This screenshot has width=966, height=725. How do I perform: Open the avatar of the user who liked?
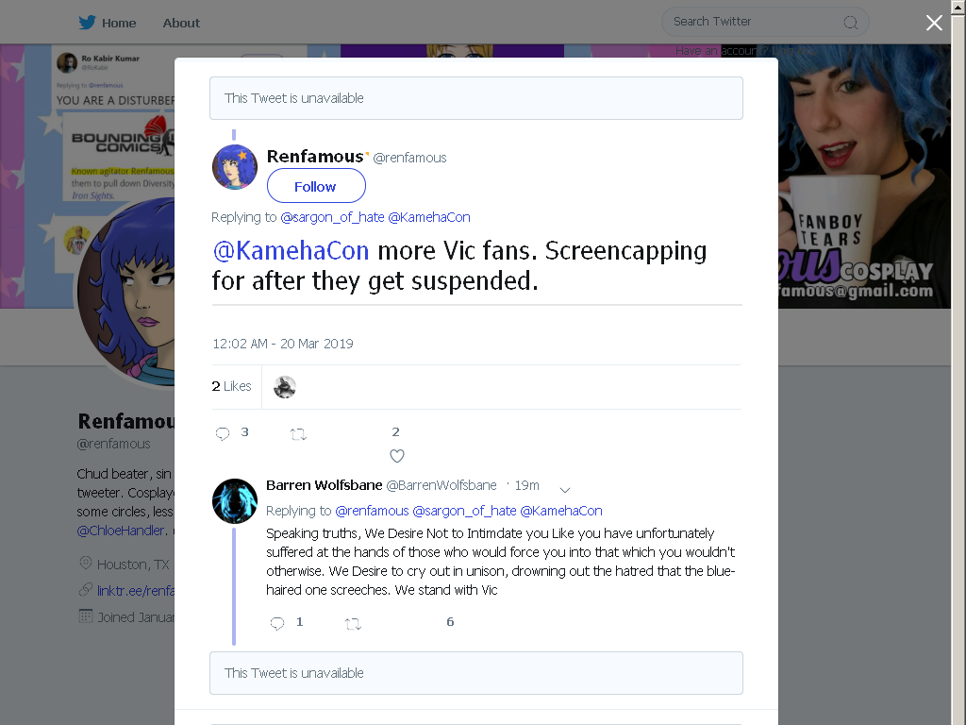click(x=285, y=387)
